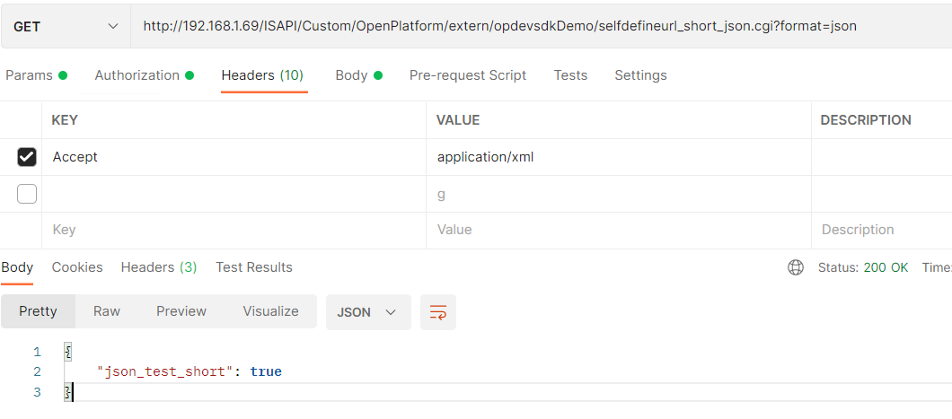Switch to the Params tab
Viewport: 952px width, 419px height.
[x=36, y=75]
